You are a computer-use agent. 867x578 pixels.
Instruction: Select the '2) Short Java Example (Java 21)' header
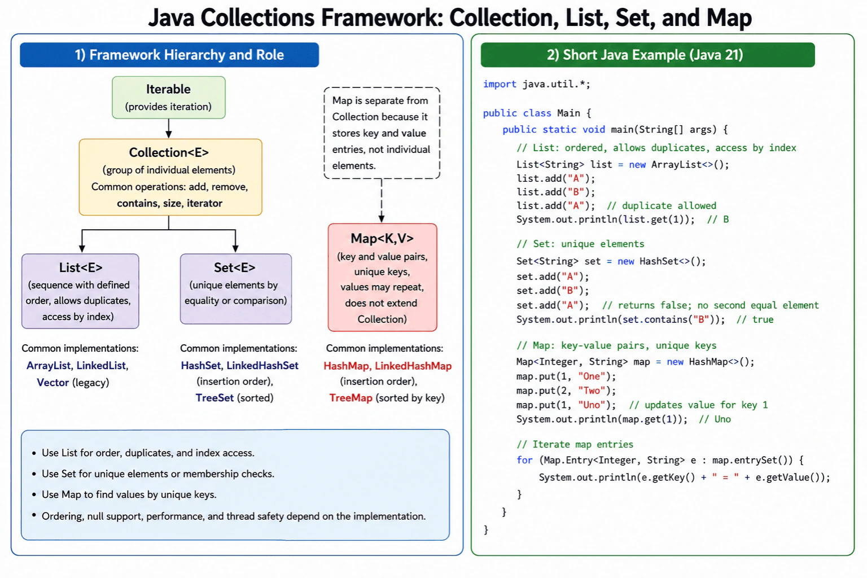(647, 55)
